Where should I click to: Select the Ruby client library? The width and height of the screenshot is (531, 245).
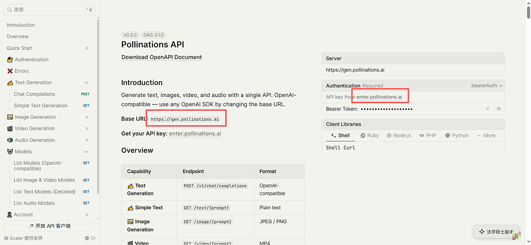point(369,135)
